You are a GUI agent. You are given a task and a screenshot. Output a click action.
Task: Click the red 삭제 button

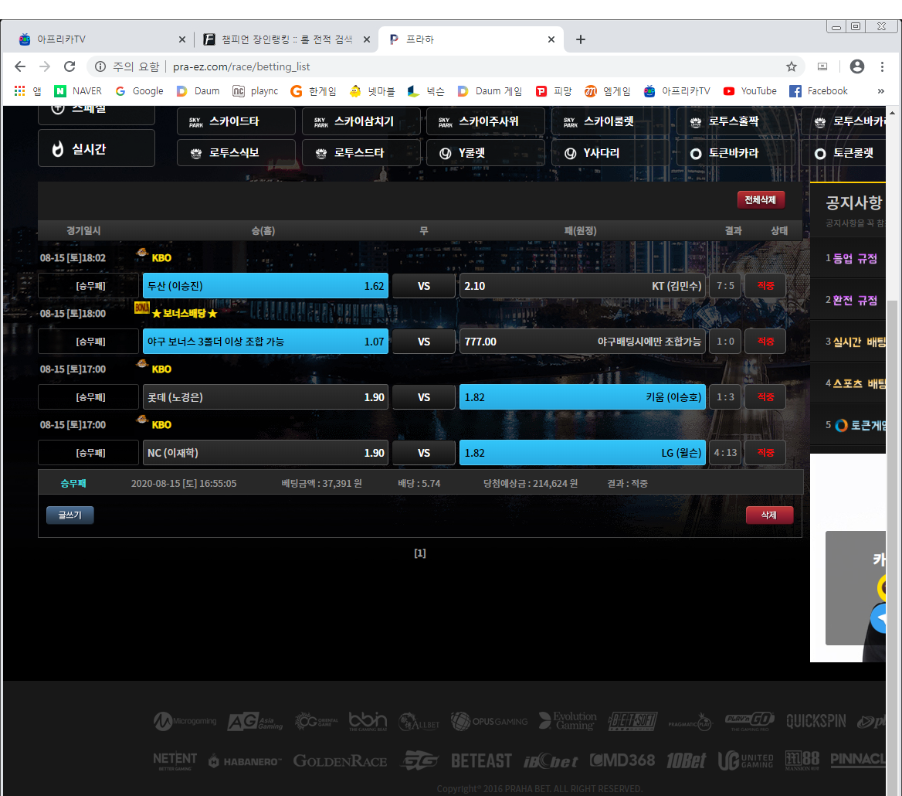click(769, 515)
